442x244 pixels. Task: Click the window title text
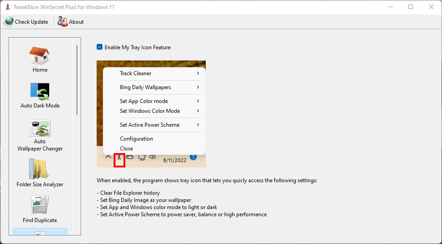point(64,7)
